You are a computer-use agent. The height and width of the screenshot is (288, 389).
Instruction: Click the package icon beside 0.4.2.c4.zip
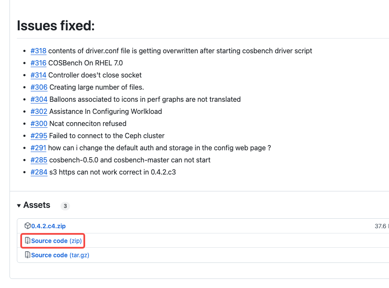coord(28,226)
